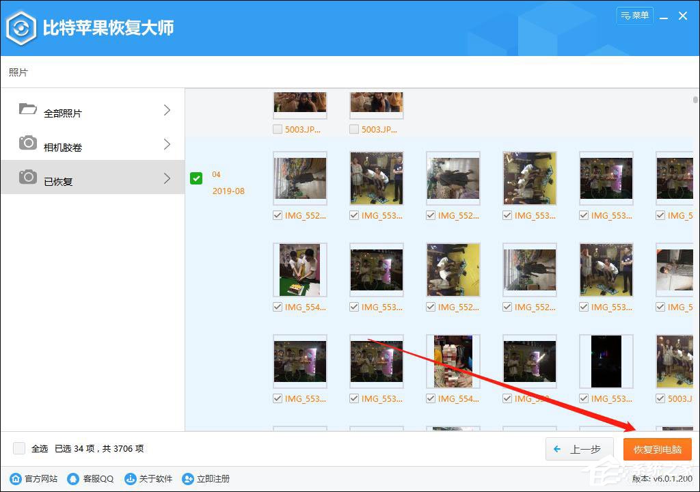Open 关于软件 info icon
Viewport: 700px width, 492px height.
click(x=130, y=479)
